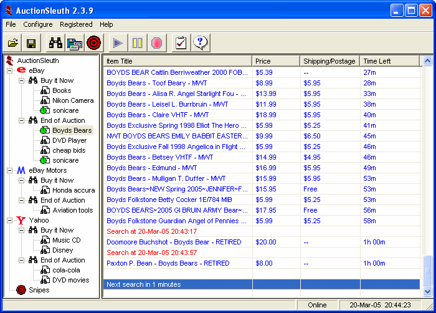Select the Honda accura search item
The width and height of the screenshot is (436, 313).
(73, 190)
